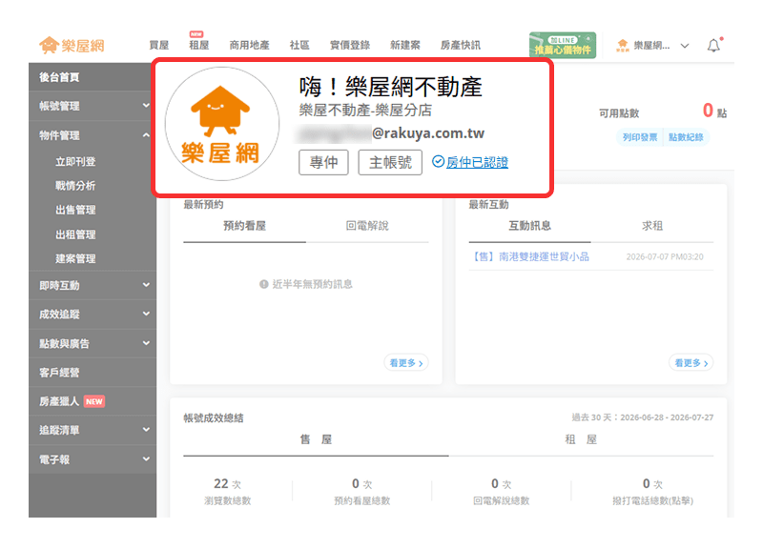Click the 22 次 瀏覽數總數 value
Image resolution: width=763 pixels, height=549 pixels.
click(x=227, y=484)
